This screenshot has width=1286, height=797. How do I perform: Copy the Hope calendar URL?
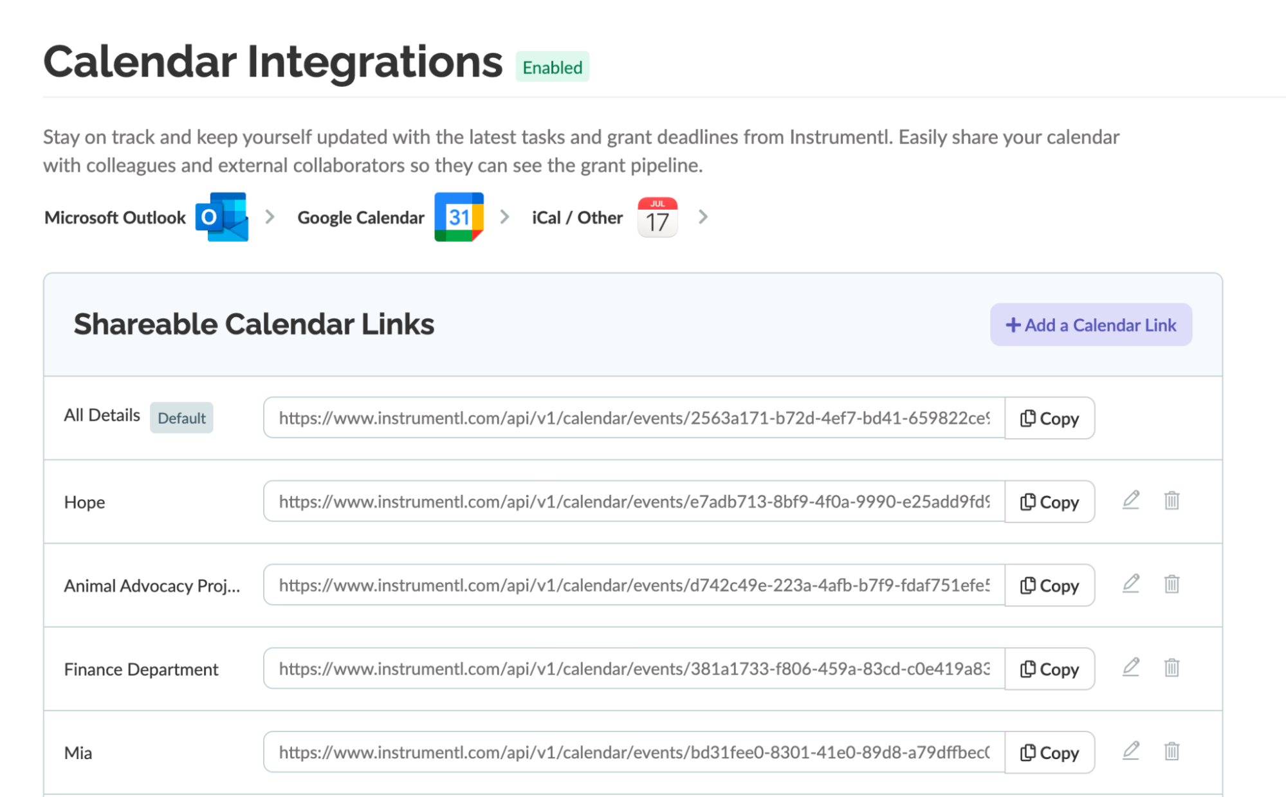click(x=1049, y=502)
